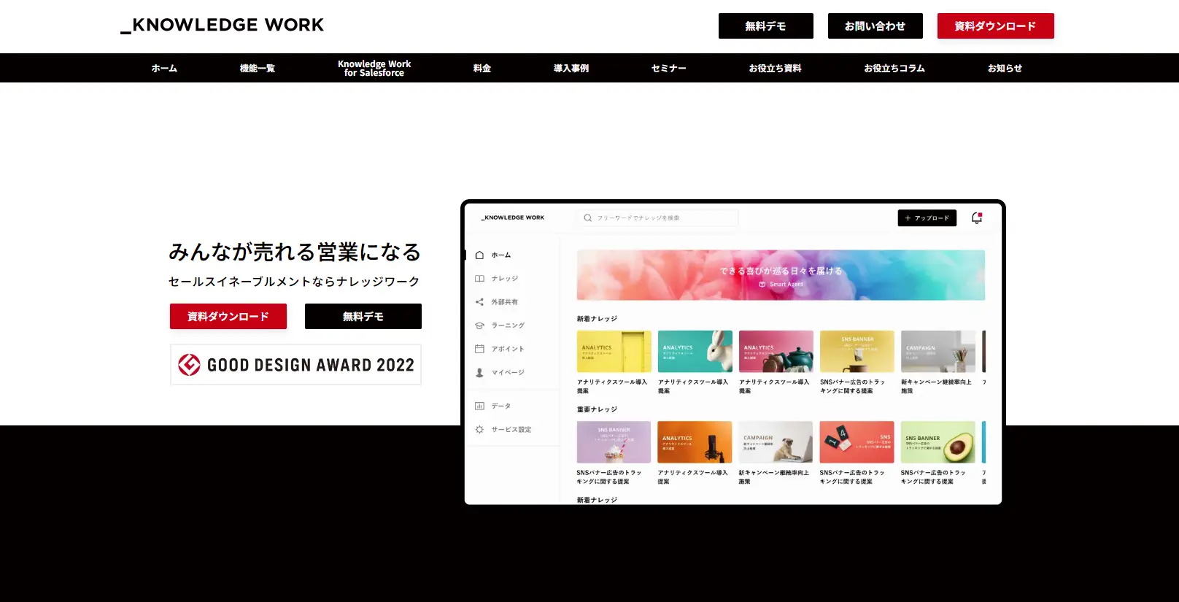Click the 重要ナレッジ section heading

[x=597, y=409]
